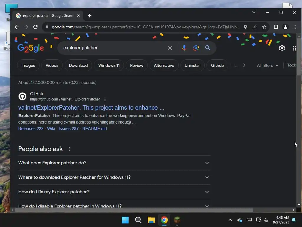Open Google quick settings gear
The width and height of the screenshot is (302, 227).
pyautogui.click(x=282, y=48)
